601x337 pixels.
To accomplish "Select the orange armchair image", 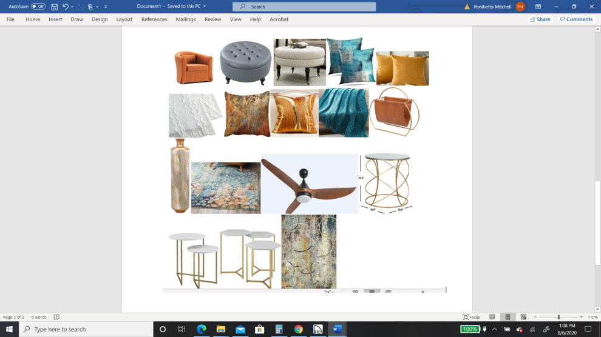I will pos(194,67).
